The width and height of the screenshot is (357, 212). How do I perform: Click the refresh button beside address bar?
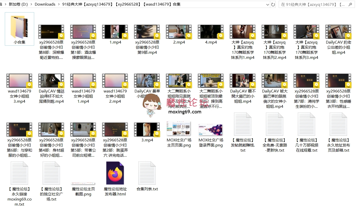click(273, 4)
